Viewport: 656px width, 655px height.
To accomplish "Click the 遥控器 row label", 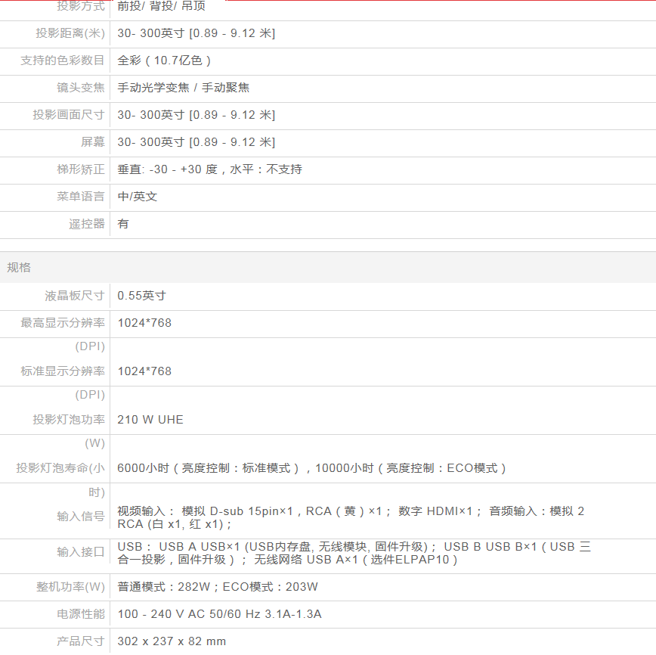I will coord(87,224).
